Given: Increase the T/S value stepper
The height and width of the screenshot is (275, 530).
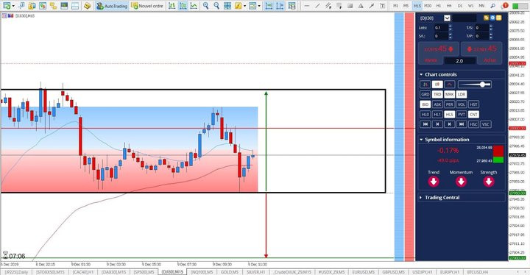Looking at the screenshot, I should pyautogui.click(x=491, y=26).
